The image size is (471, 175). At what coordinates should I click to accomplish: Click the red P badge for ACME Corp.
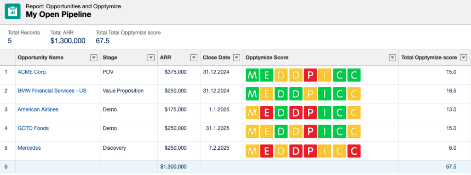[x=310, y=75]
